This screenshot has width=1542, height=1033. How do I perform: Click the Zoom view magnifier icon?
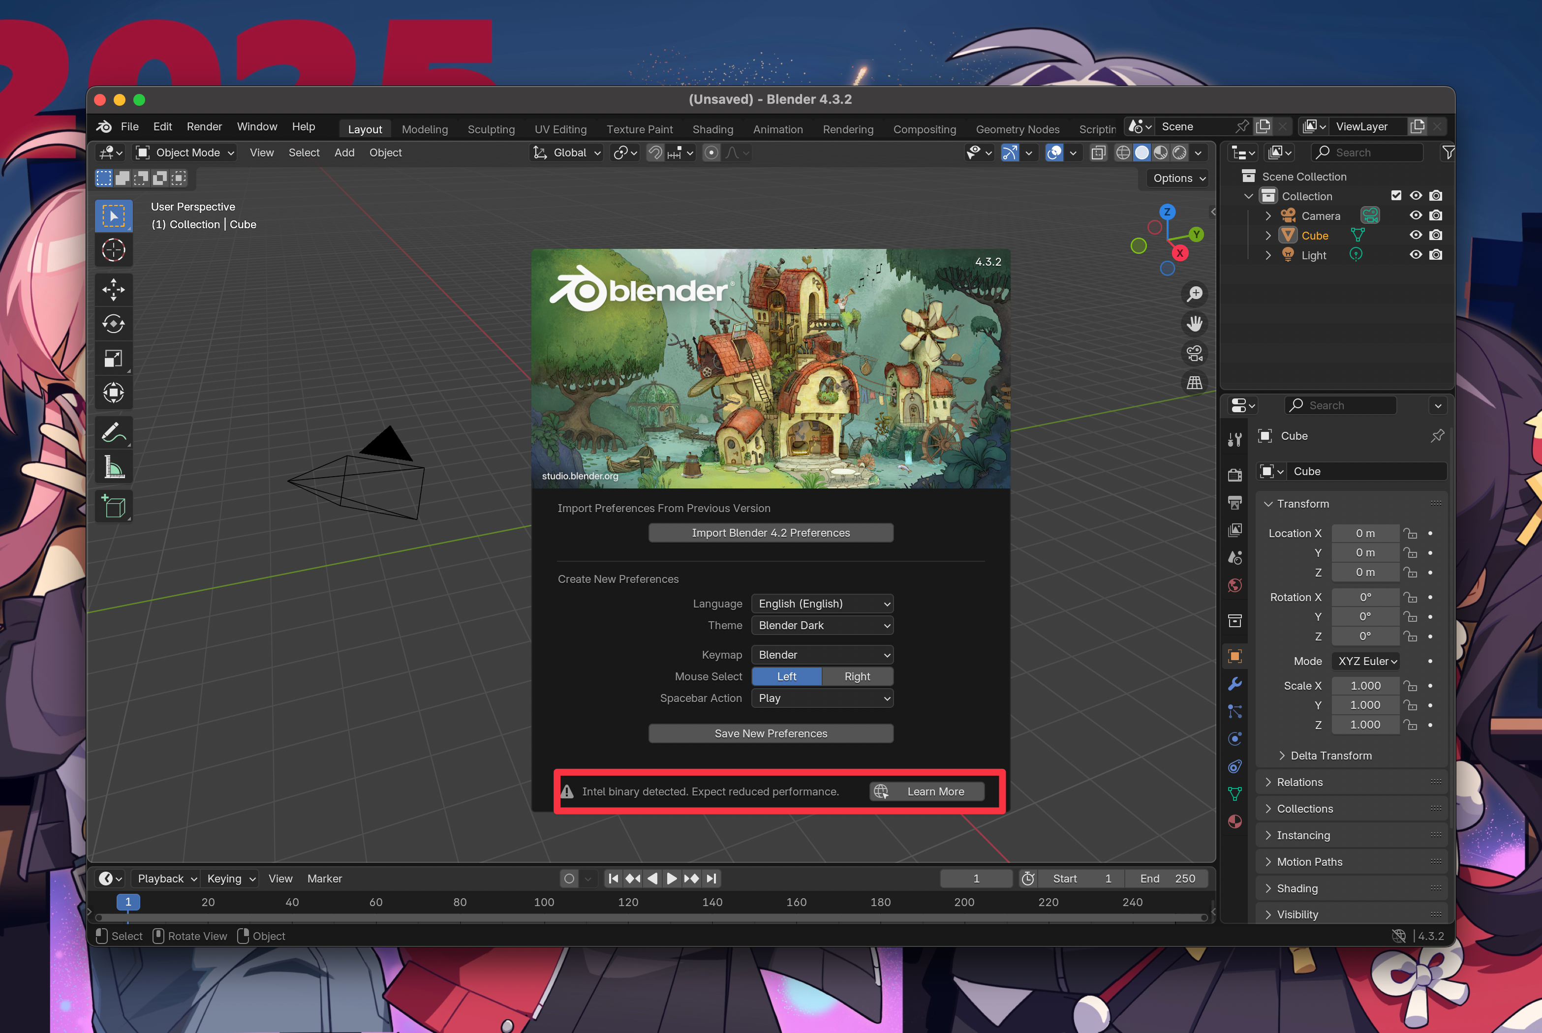click(x=1194, y=294)
